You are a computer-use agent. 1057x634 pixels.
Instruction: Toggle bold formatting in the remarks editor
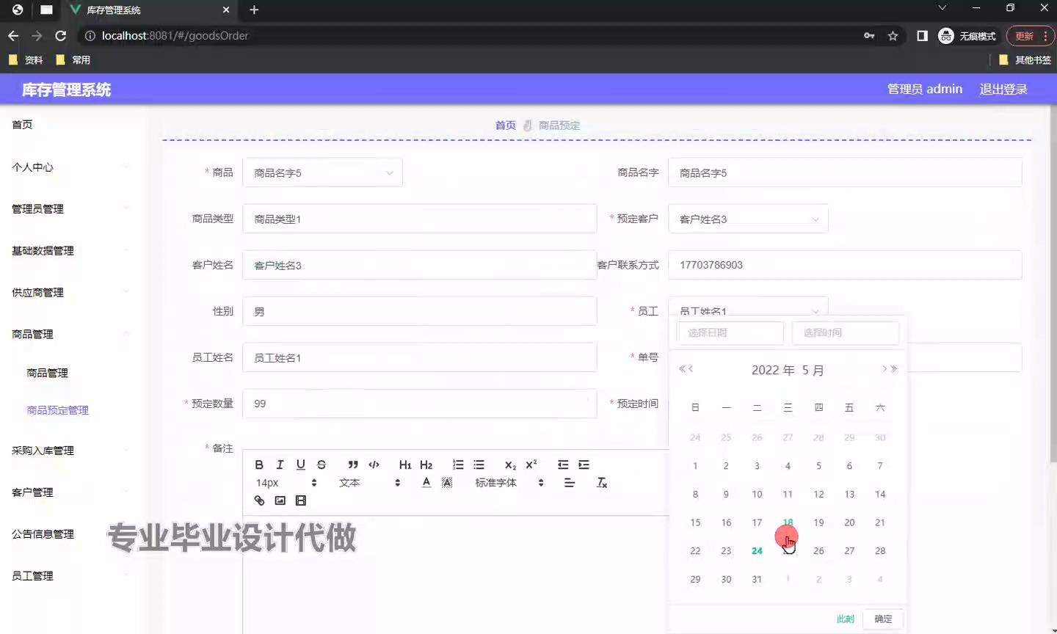pyautogui.click(x=259, y=464)
